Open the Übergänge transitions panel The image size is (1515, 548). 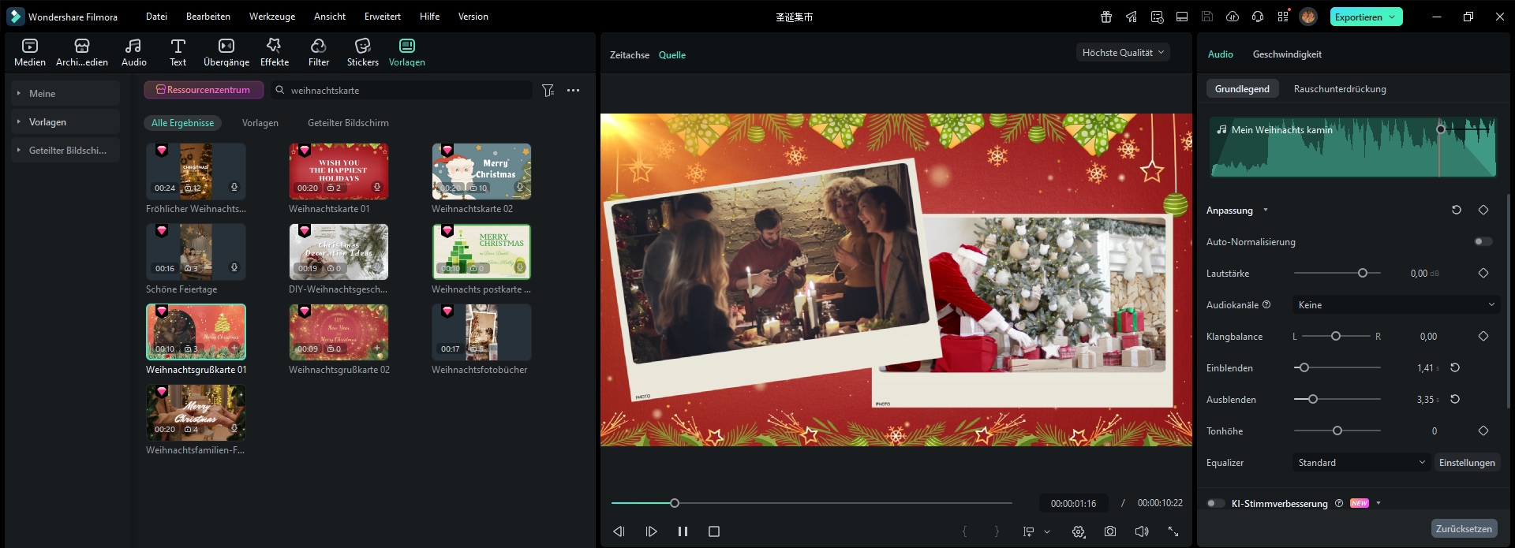(x=226, y=52)
